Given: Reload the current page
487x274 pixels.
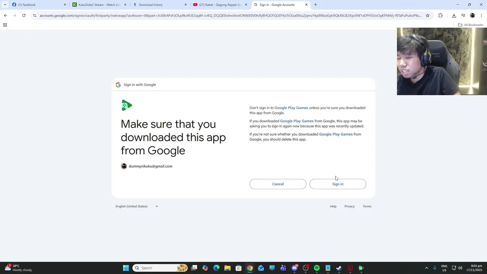Looking at the screenshot, I should pyautogui.click(x=24, y=16).
